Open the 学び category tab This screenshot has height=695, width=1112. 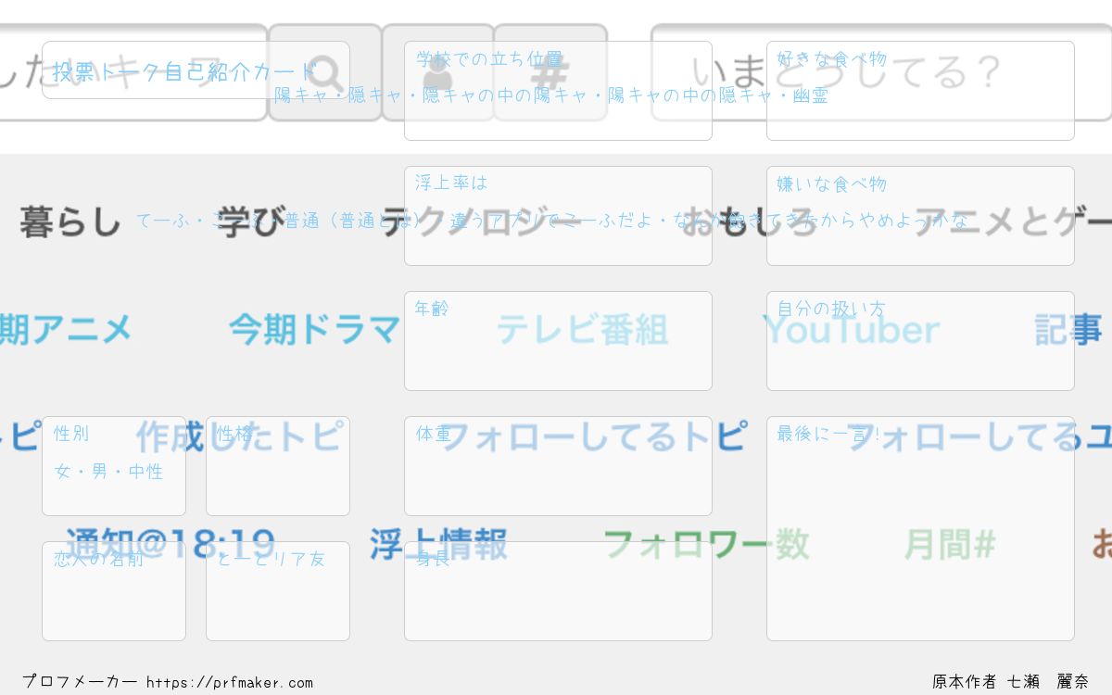[250, 222]
